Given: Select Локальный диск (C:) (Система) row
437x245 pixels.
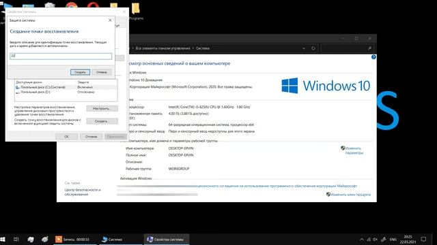Looking at the screenshot, I should point(66,87).
